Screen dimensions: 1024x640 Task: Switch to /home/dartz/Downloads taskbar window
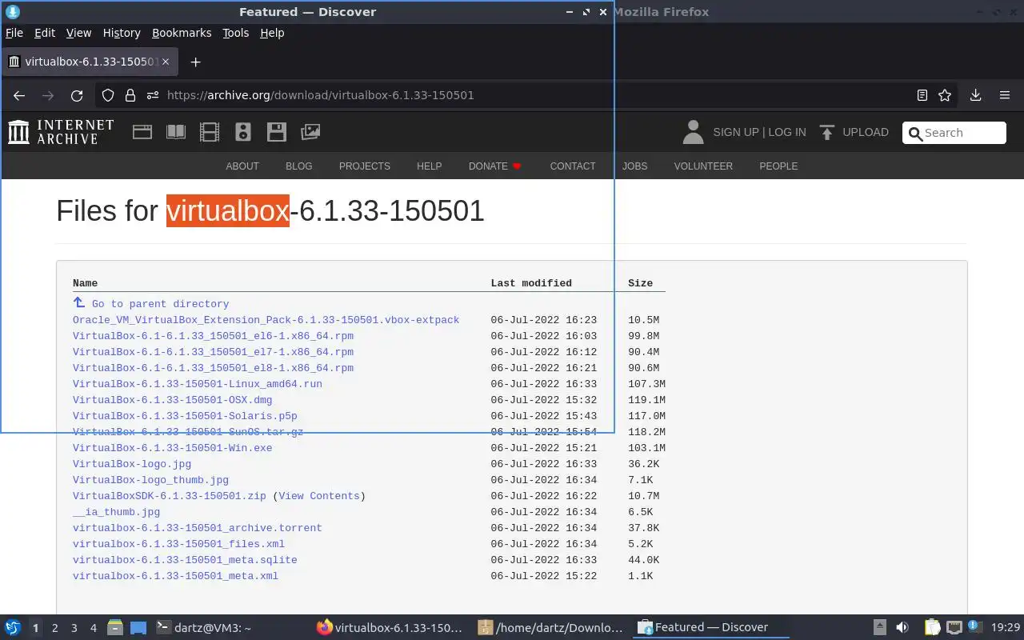pyautogui.click(x=550, y=627)
